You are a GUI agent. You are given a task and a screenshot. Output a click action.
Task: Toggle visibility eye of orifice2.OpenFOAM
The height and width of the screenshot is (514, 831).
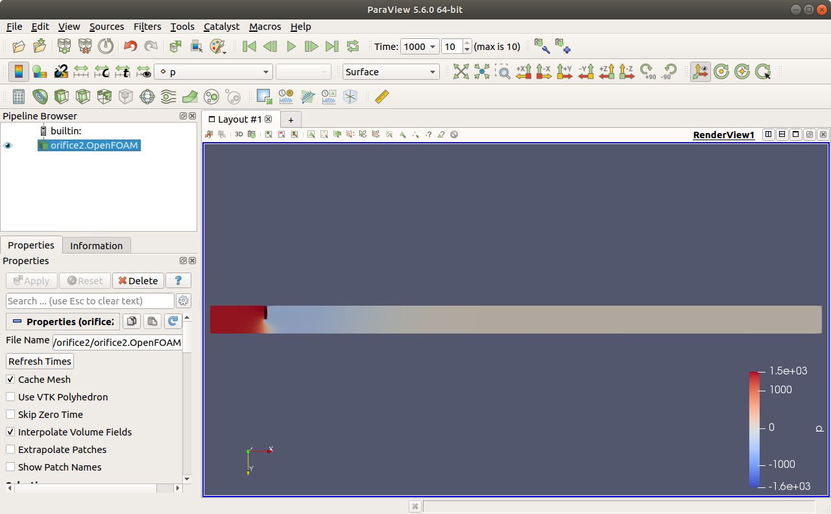[8, 145]
